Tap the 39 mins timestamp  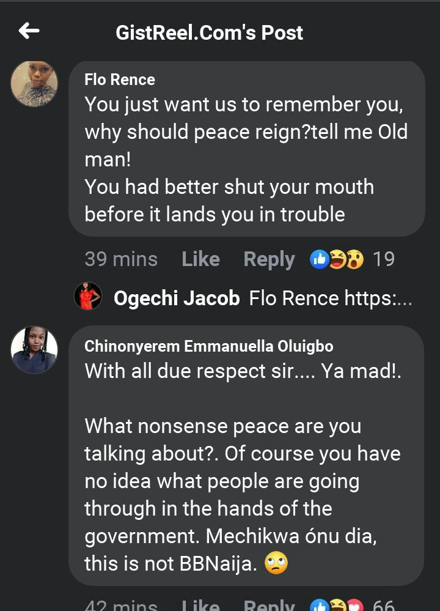[121, 259]
